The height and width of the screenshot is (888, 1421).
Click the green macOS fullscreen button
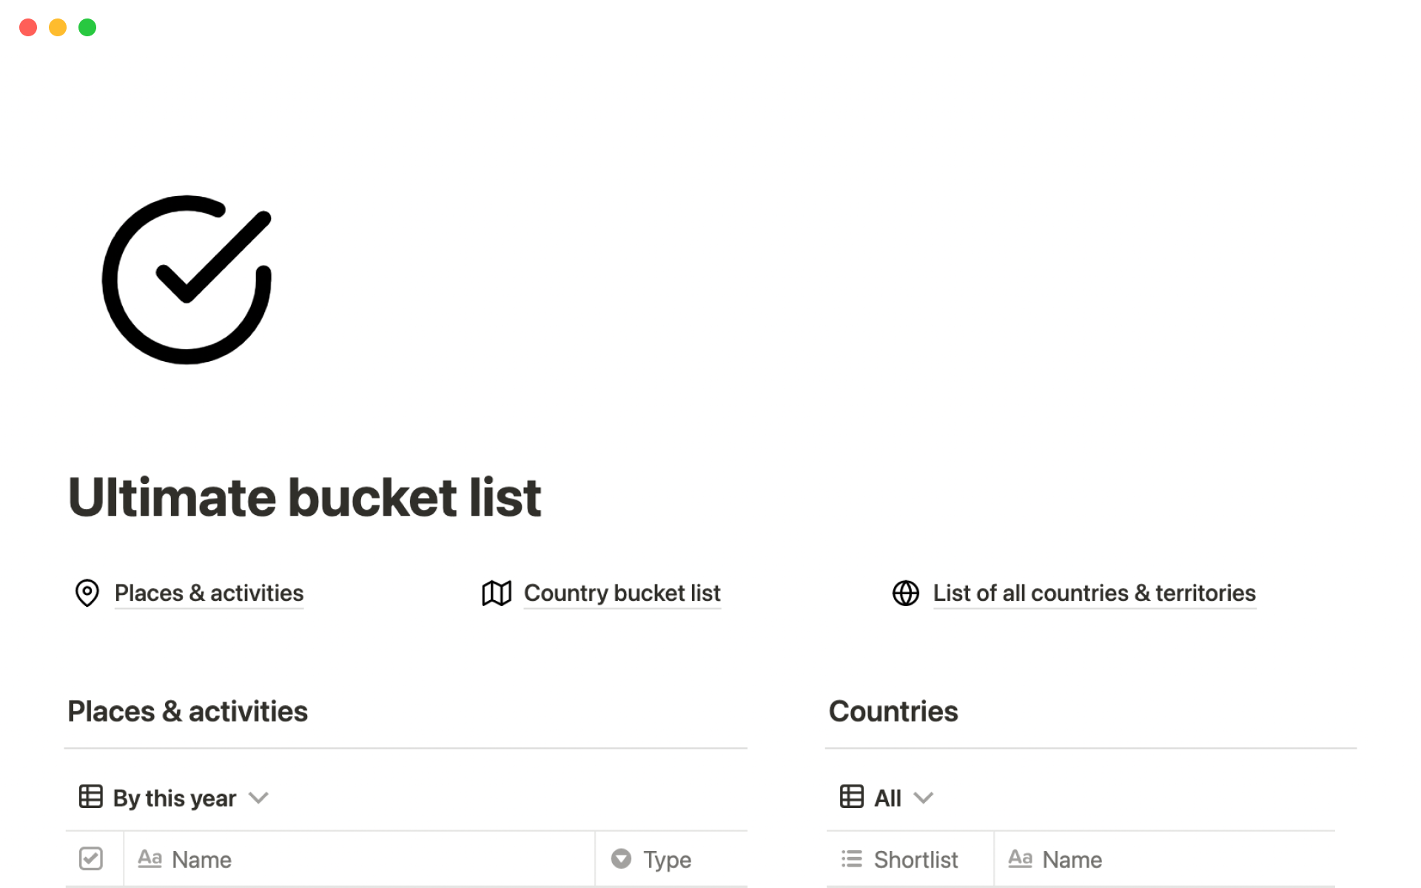[87, 27]
